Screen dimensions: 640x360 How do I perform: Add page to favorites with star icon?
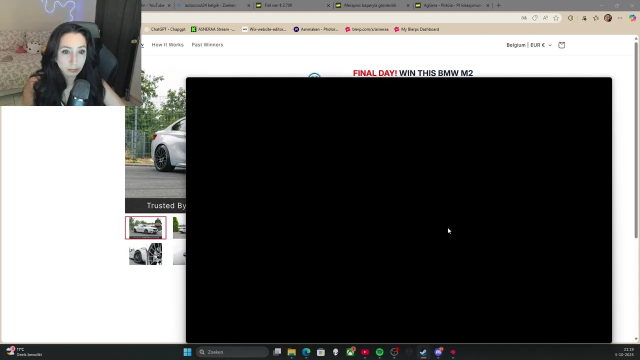556,18
